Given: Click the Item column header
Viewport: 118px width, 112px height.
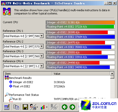Looking at the screenshot, I should point(28,73).
